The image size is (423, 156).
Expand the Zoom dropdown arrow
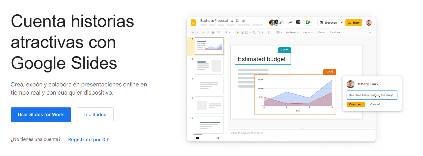pyautogui.click(x=230, y=33)
